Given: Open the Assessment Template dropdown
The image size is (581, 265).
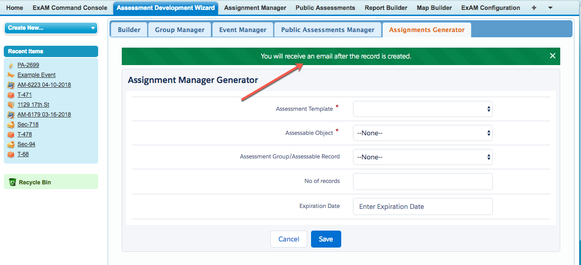Looking at the screenshot, I should pos(422,109).
